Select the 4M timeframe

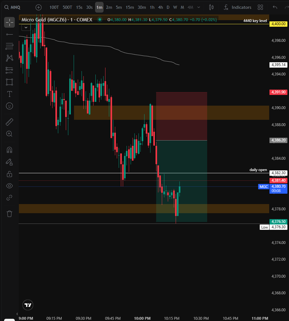(x=190, y=7)
